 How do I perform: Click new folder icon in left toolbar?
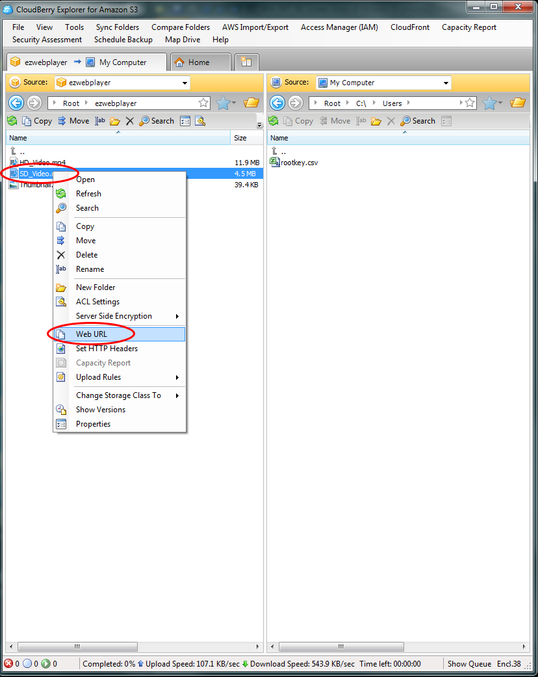coord(115,121)
